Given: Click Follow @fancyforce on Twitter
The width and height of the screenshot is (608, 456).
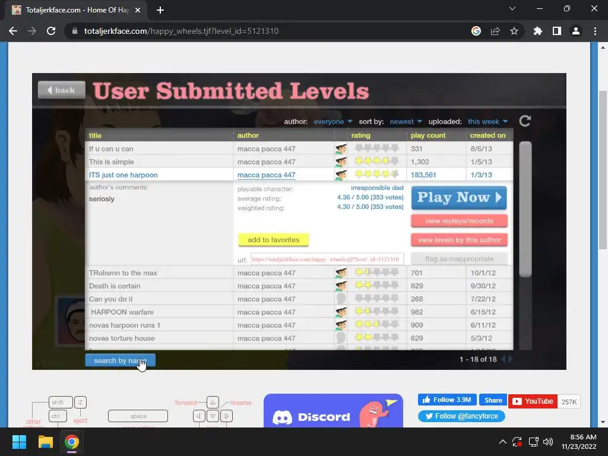Looking at the screenshot, I should click(x=461, y=416).
